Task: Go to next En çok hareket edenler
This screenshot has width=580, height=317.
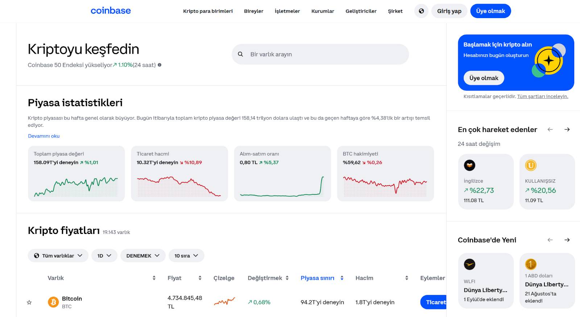Action: point(567,129)
